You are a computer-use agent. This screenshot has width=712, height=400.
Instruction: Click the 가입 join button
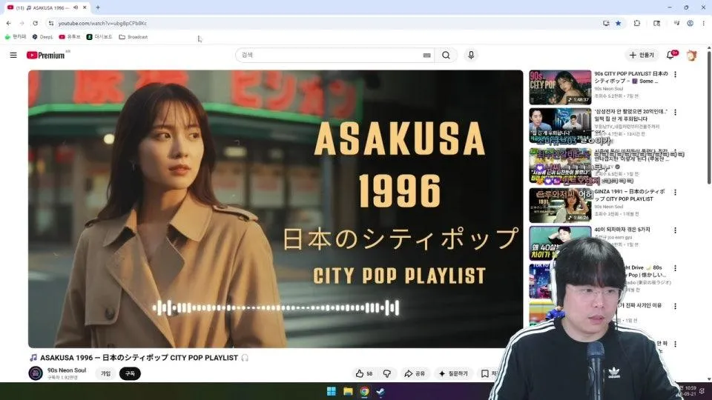pos(106,373)
